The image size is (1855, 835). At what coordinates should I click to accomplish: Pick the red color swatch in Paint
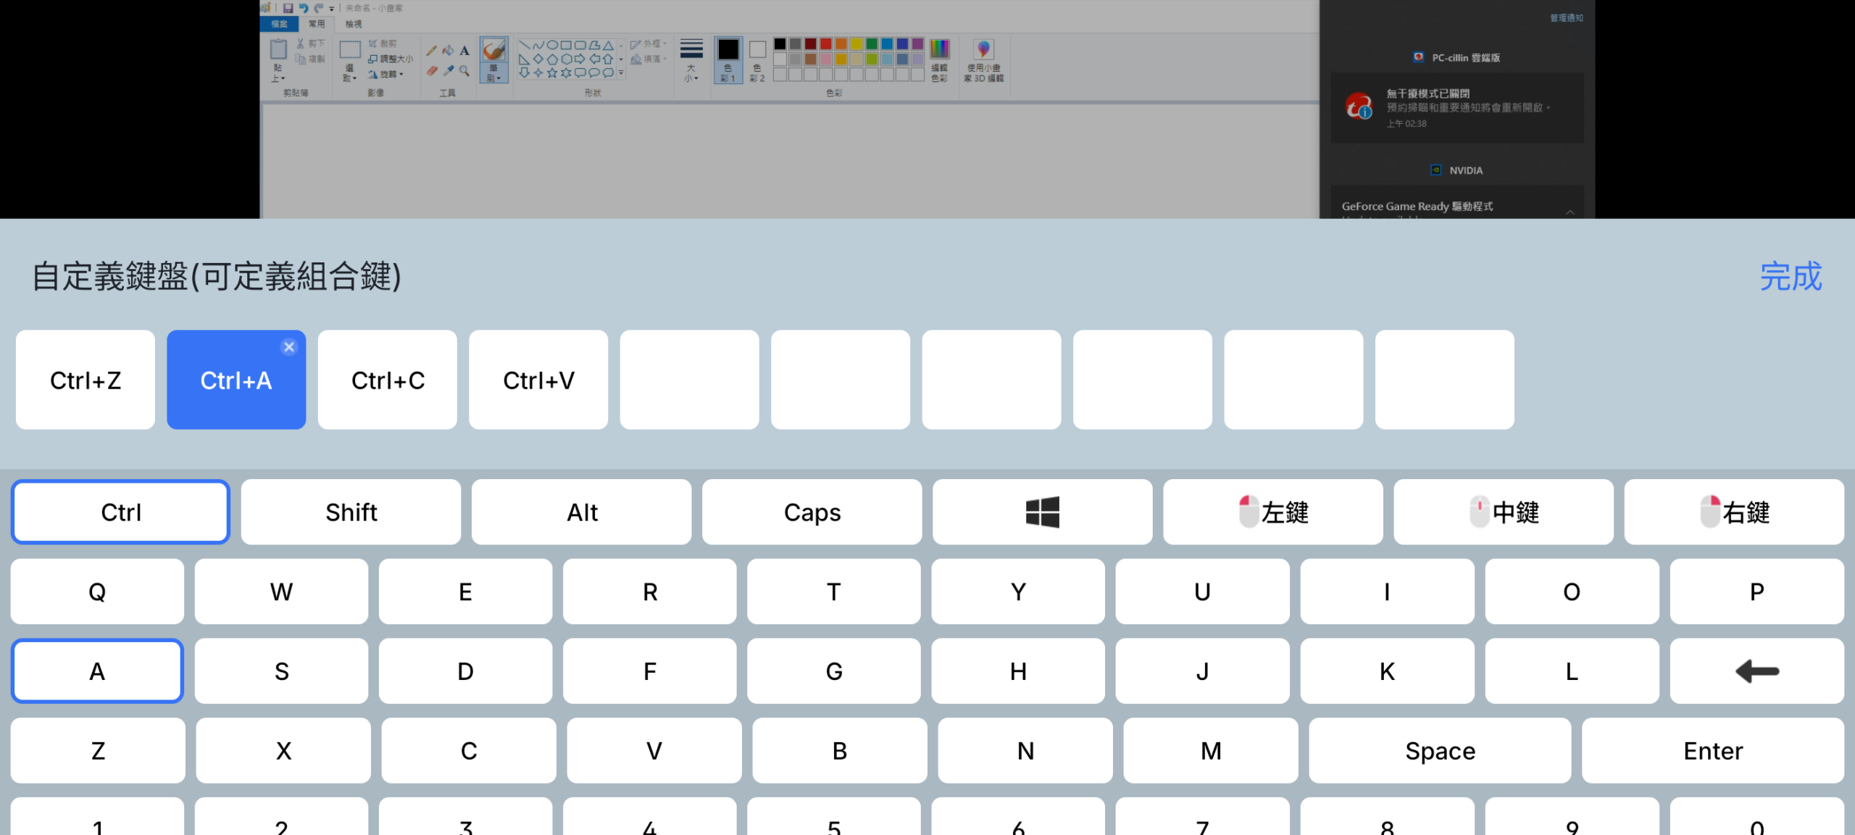click(x=825, y=44)
